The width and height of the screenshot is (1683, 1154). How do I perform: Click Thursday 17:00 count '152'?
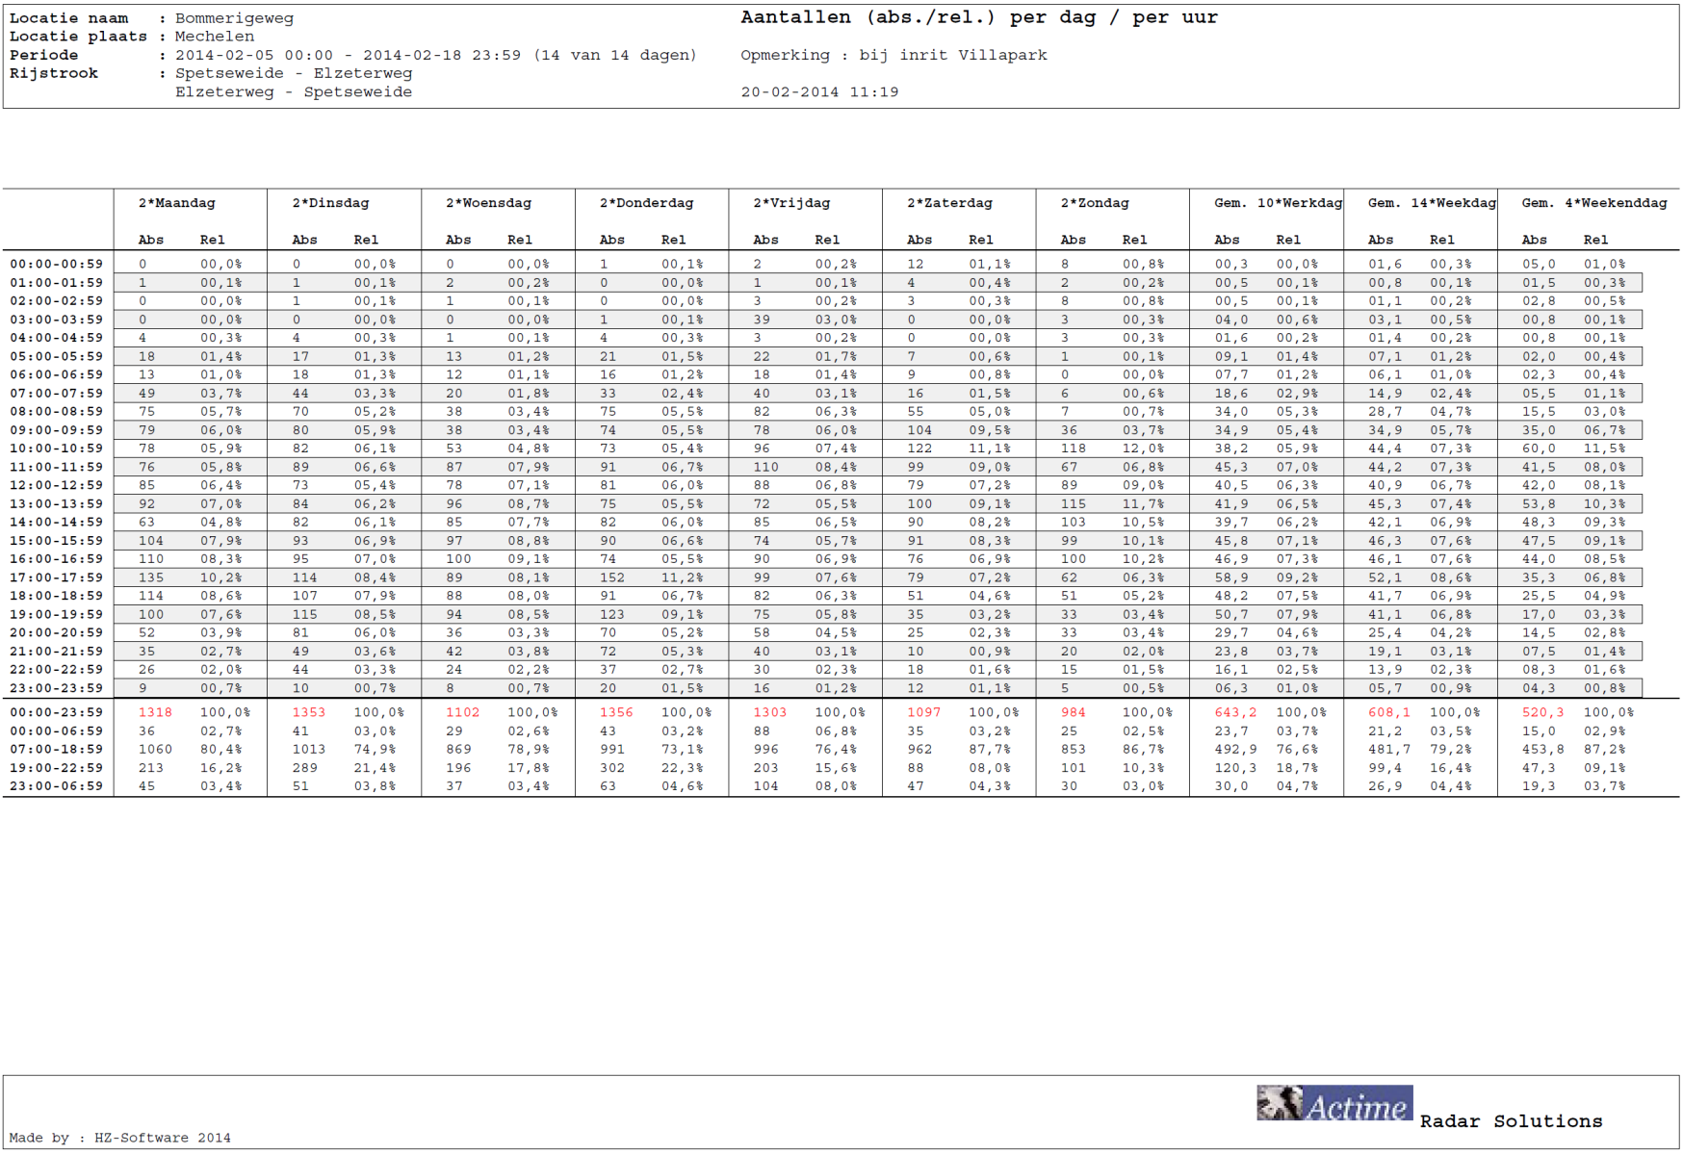pyautogui.click(x=612, y=577)
